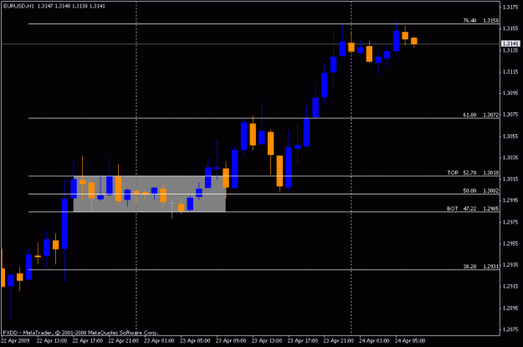Screen dimensions: 523x347
Task: Click price scale value 1.3175
Action: click(510, 7)
